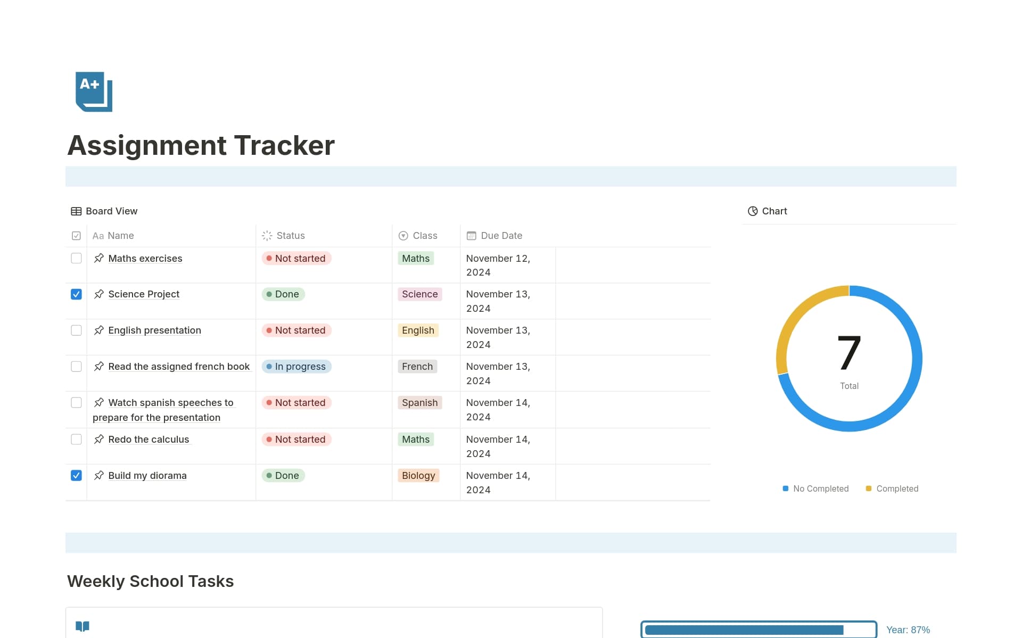Click the calendar icon in the Due Date header
The width and height of the screenshot is (1022, 638).
471,235
